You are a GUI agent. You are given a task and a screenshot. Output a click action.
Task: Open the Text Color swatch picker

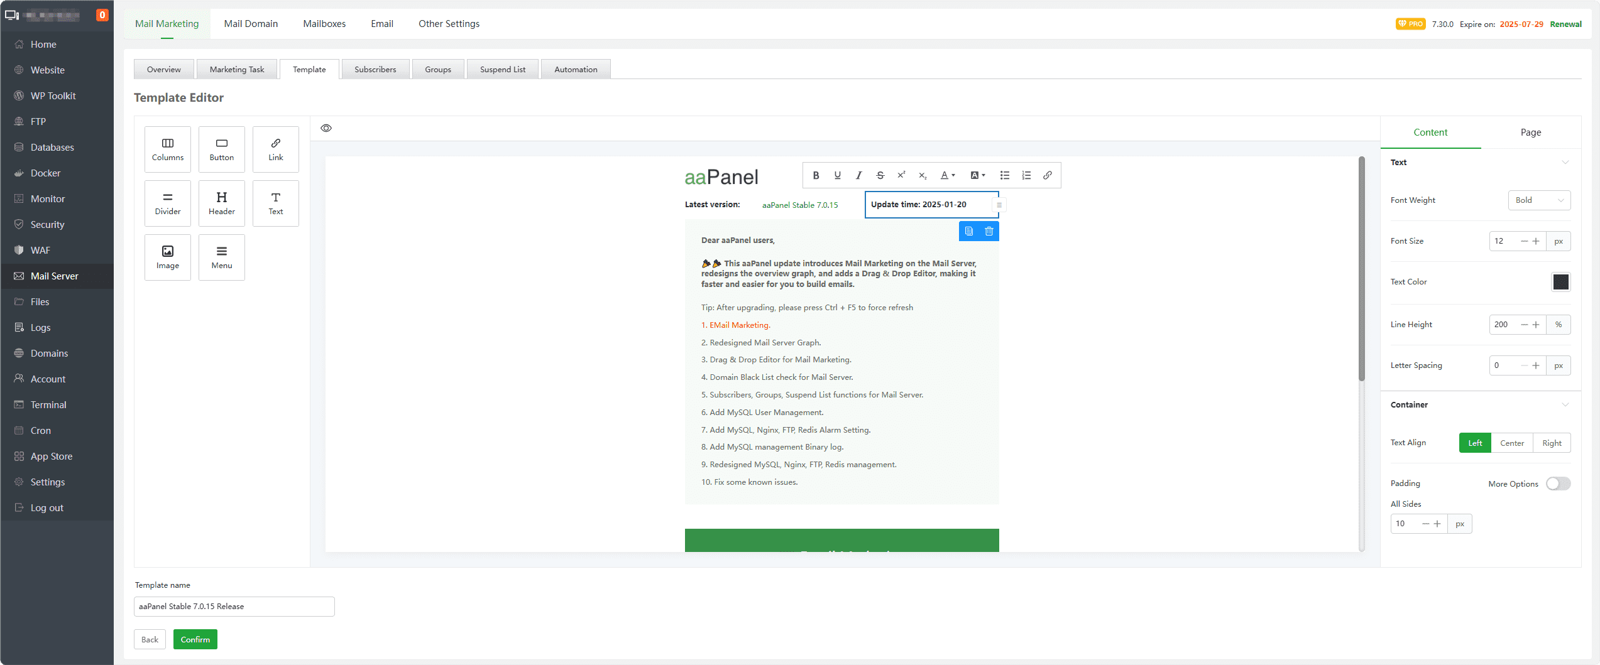(x=1560, y=282)
